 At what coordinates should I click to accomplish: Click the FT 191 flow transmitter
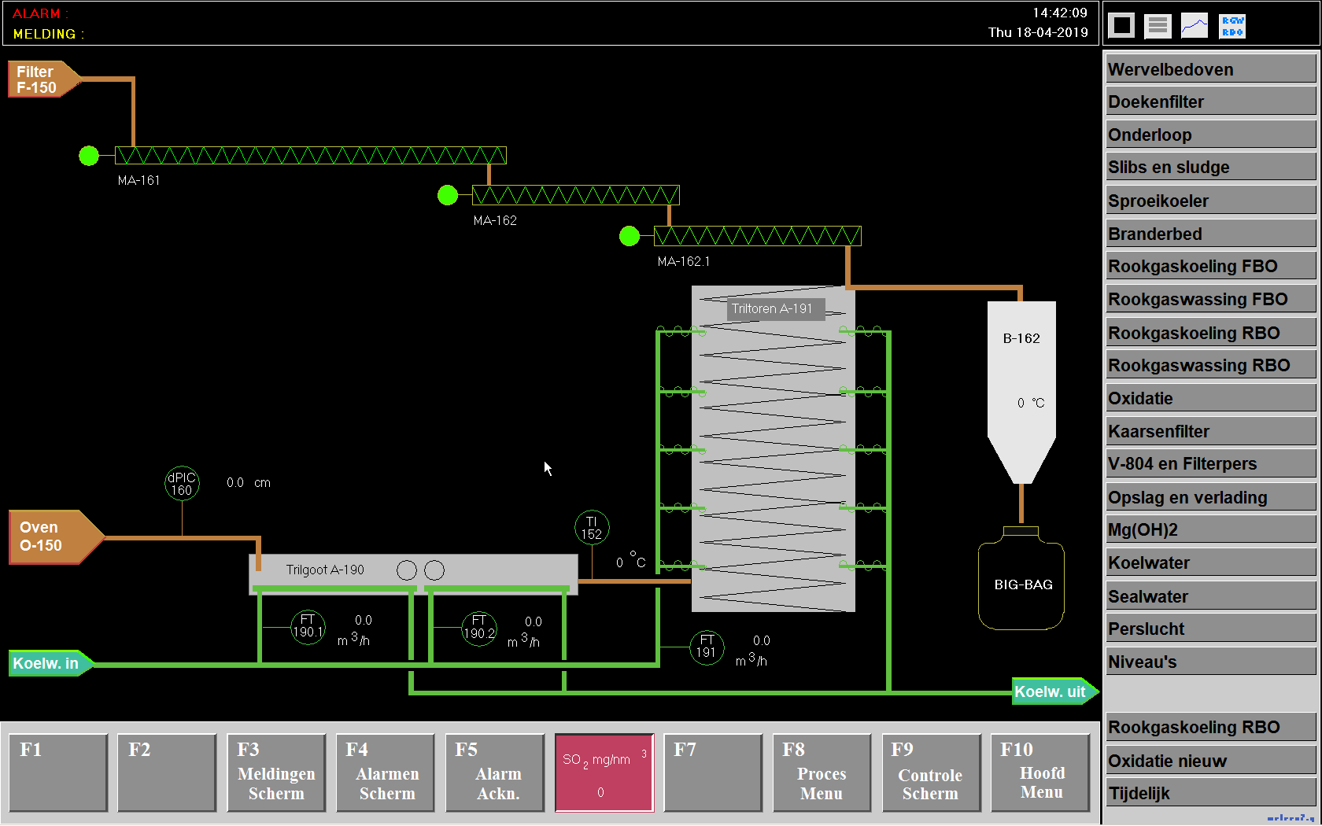tap(707, 647)
